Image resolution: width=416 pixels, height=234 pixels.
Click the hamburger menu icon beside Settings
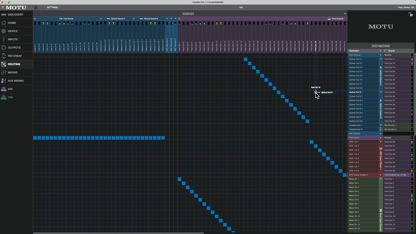click(36, 8)
